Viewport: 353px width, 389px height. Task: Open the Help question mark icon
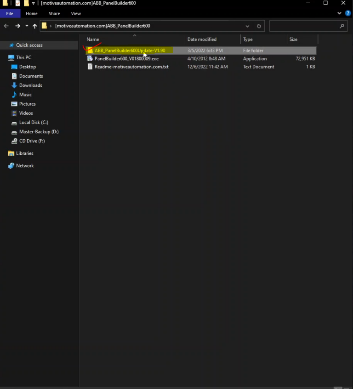point(348,13)
